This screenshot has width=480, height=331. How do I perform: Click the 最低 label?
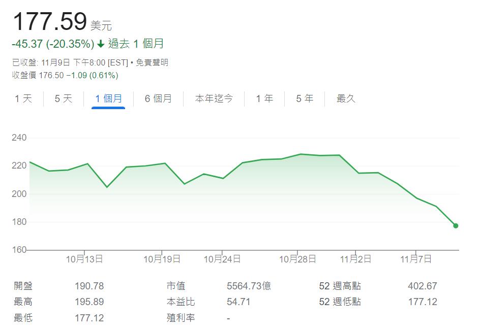click(x=23, y=318)
